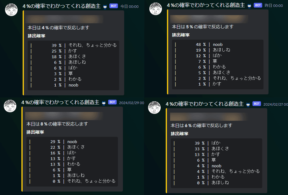The width and height of the screenshot is (288, 195).
Task: Click the 昨日 00:00 timestamp
Action: tap(274, 5)
